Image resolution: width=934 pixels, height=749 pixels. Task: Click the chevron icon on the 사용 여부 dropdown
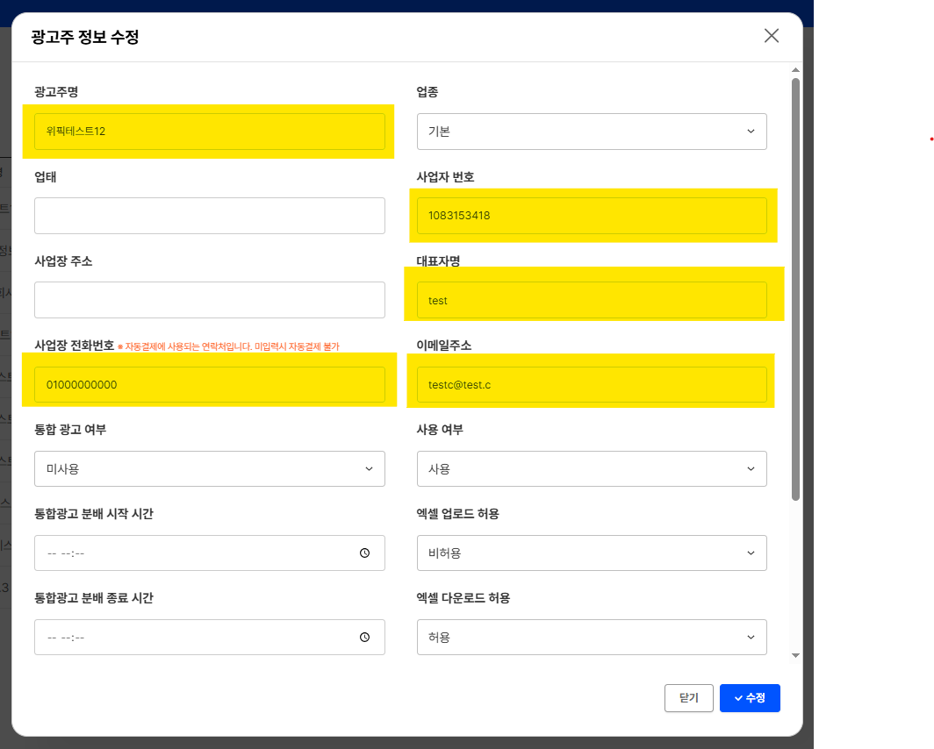tap(751, 468)
